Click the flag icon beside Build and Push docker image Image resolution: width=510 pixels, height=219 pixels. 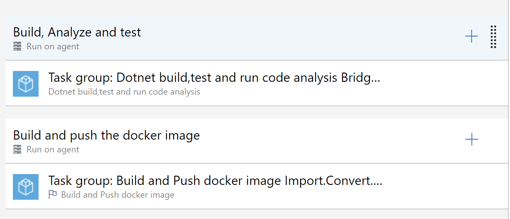point(53,195)
